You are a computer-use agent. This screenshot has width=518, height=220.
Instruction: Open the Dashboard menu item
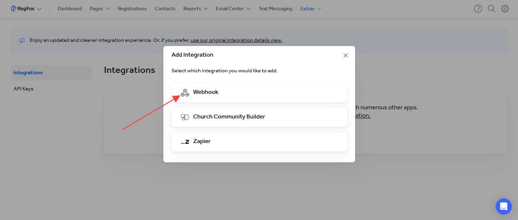tap(70, 9)
